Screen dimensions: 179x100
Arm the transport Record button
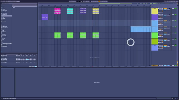click(81, 1)
